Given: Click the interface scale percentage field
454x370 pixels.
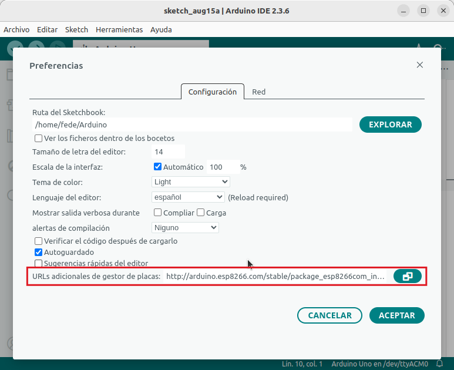Looking at the screenshot, I should tap(223, 167).
